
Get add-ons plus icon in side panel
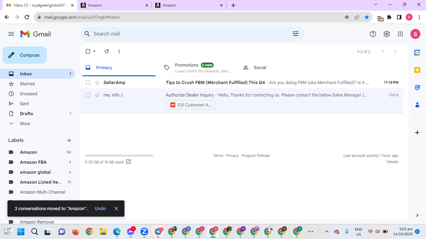(417, 133)
